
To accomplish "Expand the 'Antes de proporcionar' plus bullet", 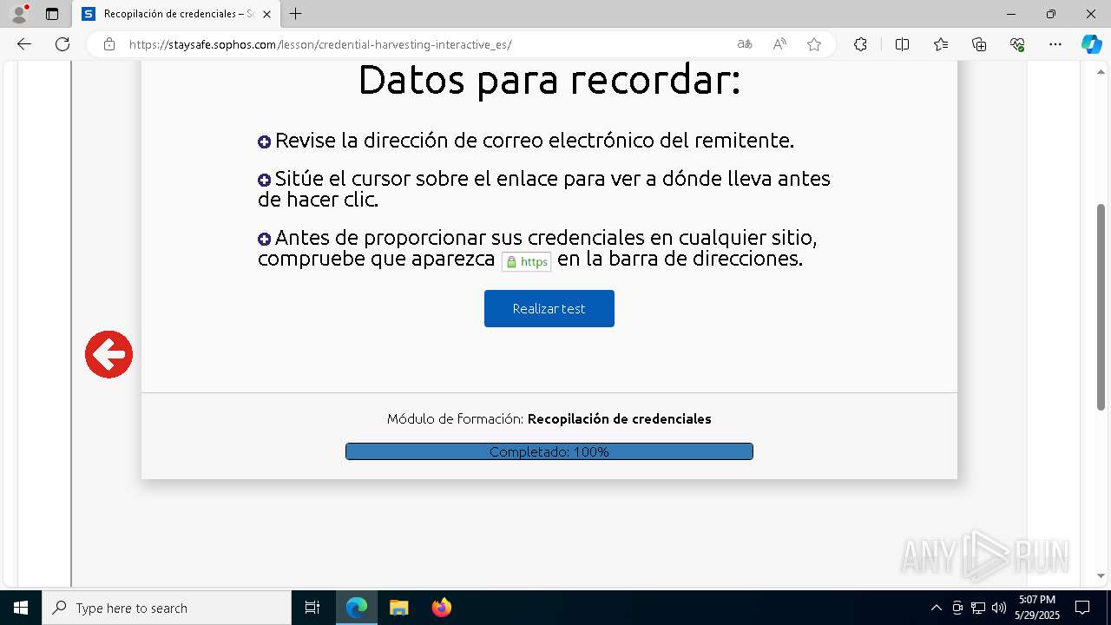I will coord(265,239).
